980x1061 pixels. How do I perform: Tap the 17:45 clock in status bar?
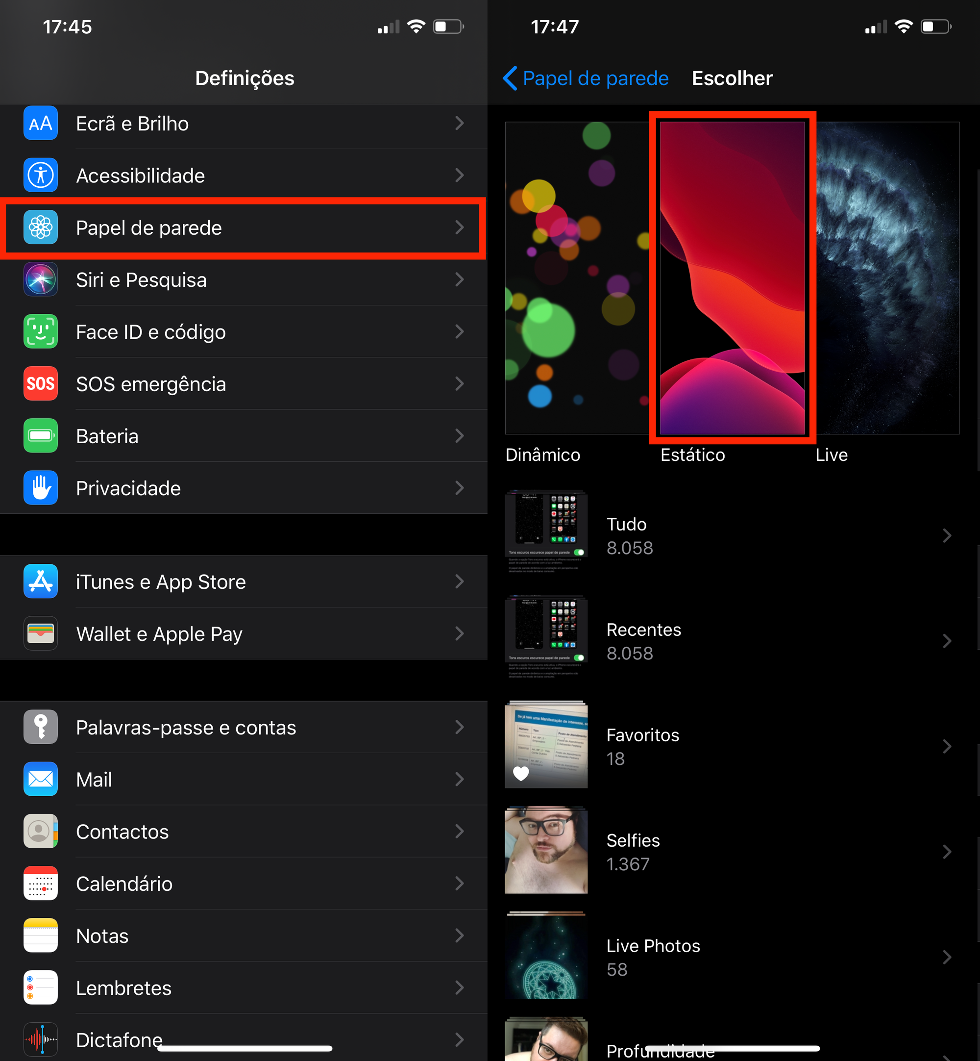pos(67,26)
